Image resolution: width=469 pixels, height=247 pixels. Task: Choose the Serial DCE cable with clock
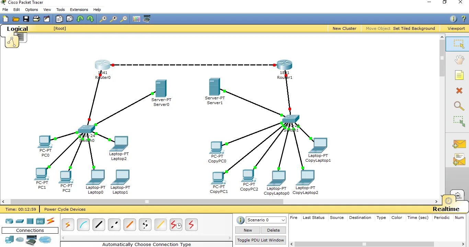[x=176, y=225]
